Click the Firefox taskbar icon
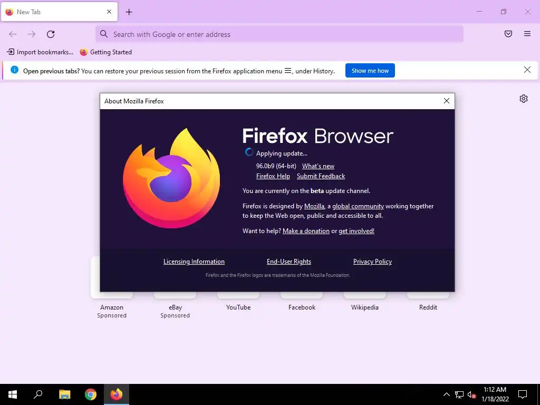 tap(117, 394)
